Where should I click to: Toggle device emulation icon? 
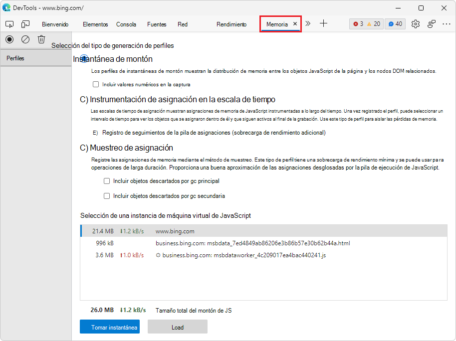coord(25,24)
